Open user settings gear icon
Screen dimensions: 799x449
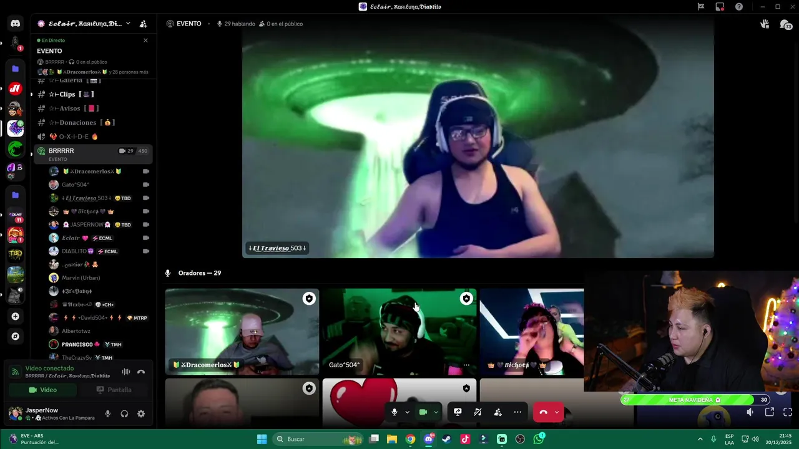pyautogui.click(x=141, y=413)
